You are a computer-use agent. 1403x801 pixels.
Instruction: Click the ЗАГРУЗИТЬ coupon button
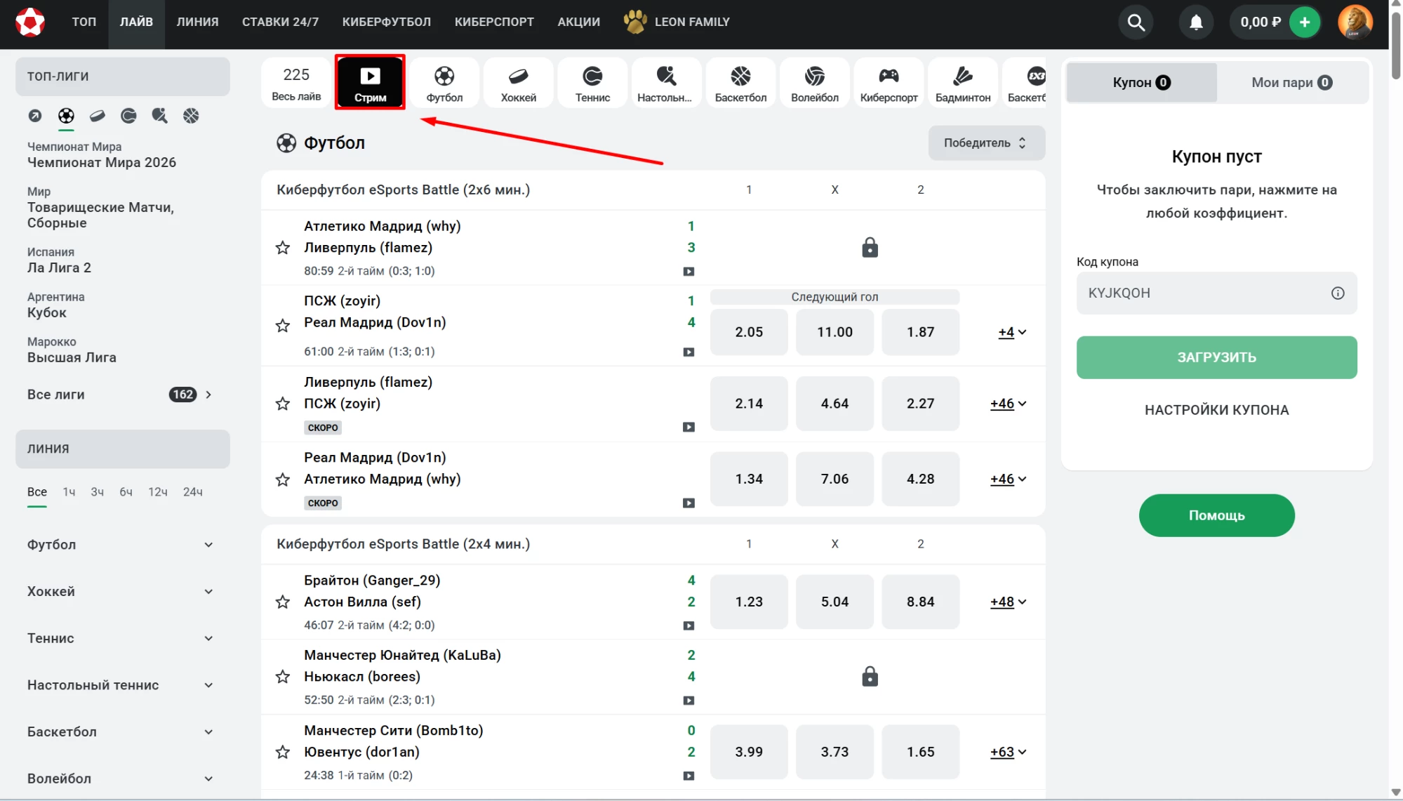click(1216, 357)
